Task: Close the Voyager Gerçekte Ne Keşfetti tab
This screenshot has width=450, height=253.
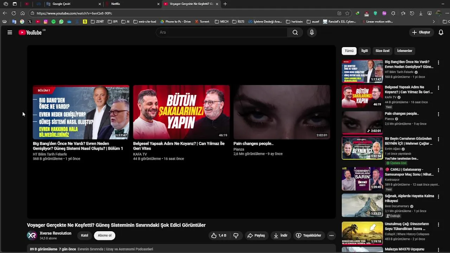Action: pos(217,4)
